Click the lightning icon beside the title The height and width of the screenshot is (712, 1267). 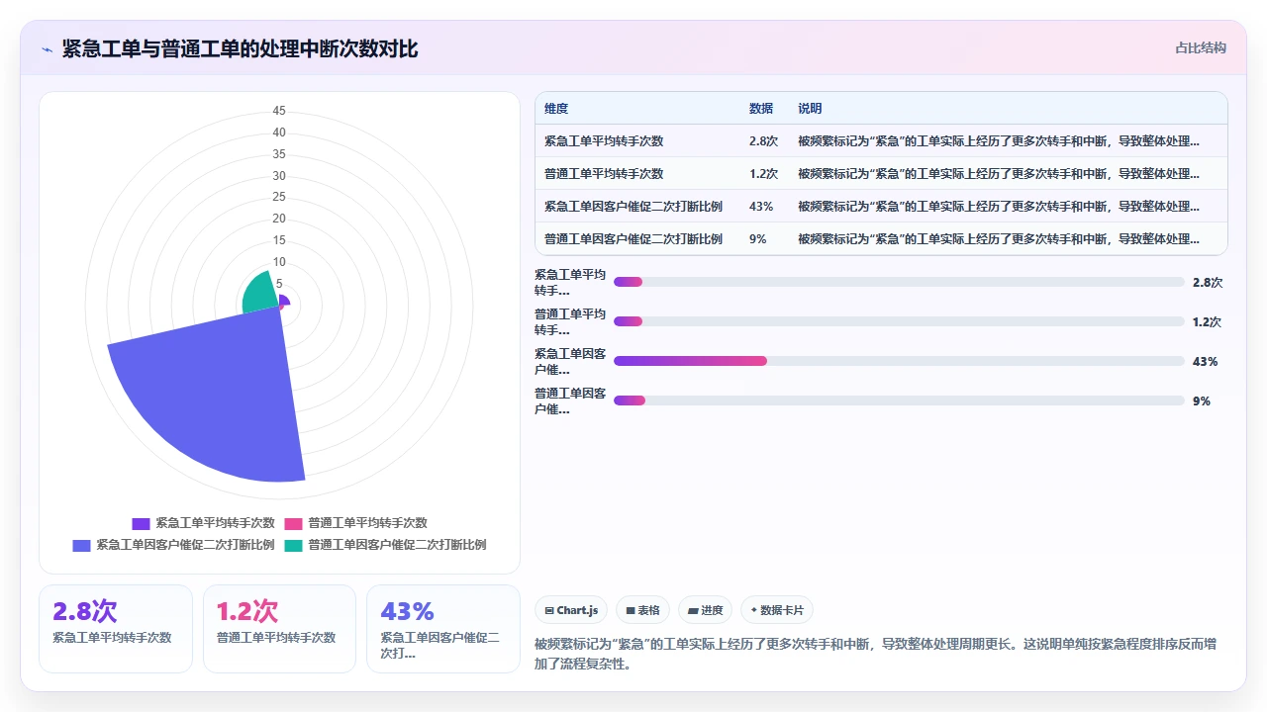[47, 49]
